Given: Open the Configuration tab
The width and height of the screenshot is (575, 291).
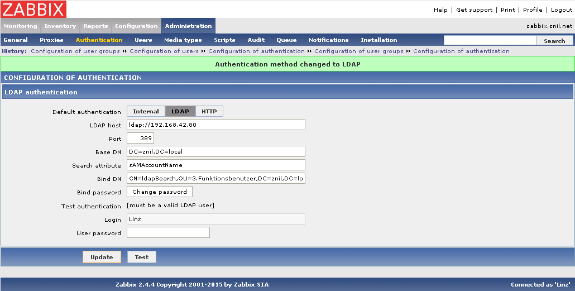Looking at the screenshot, I should (x=136, y=26).
